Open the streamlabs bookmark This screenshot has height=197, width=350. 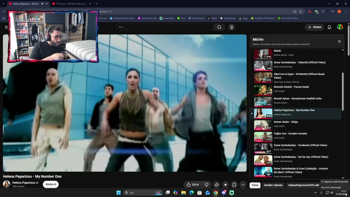pyautogui.click(x=167, y=18)
